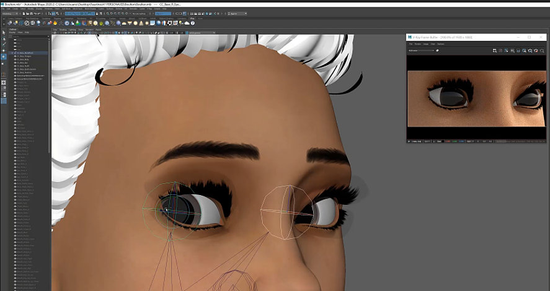Image resolution: width=550 pixels, height=291 pixels.
Task: Pick the Lasso select tool in toolbox
Action: point(4,38)
